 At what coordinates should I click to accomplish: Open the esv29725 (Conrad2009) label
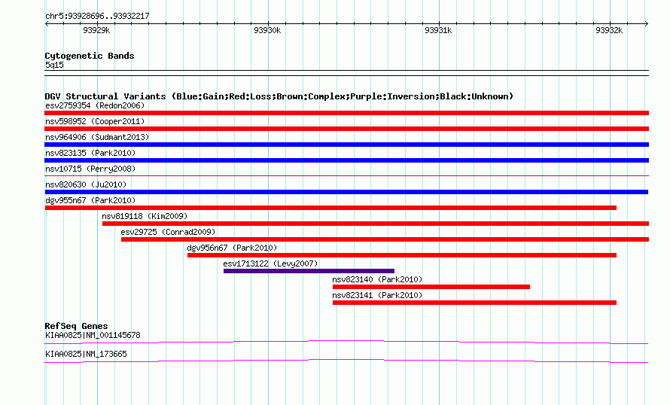(x=168, y=232)
